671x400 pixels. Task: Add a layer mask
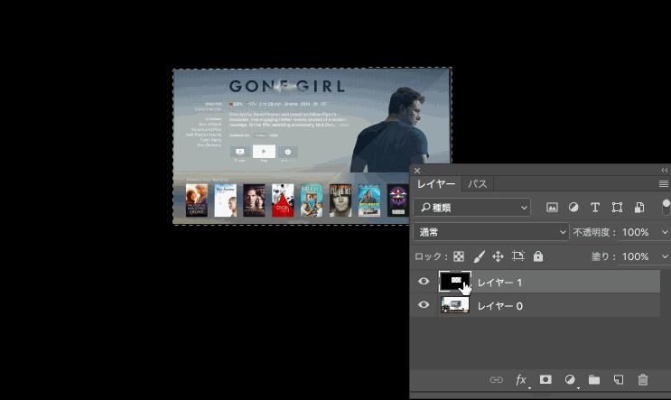(545, 380)
